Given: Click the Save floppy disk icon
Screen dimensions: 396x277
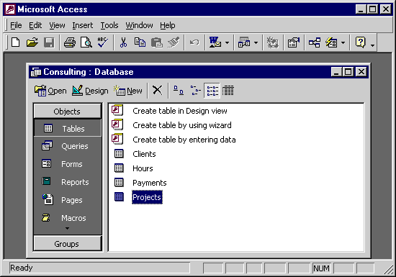Looking at the screenshot, I should coord(49,42).
